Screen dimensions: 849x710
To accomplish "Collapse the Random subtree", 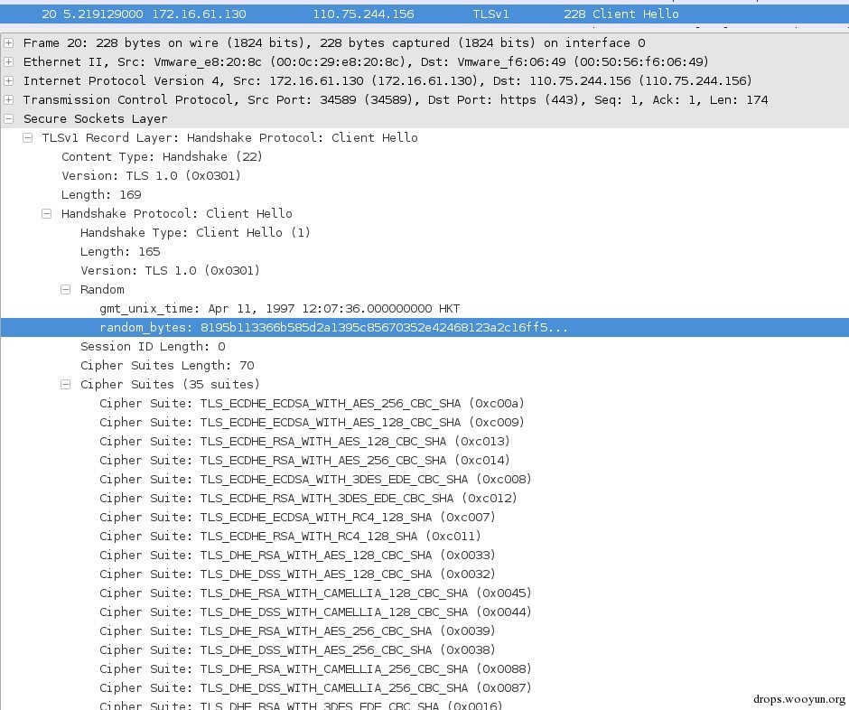I will (x=66, y=289).
